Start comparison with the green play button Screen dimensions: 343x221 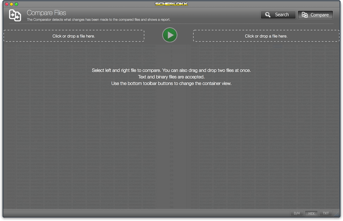pyautogui.click(x=170, y=35)
